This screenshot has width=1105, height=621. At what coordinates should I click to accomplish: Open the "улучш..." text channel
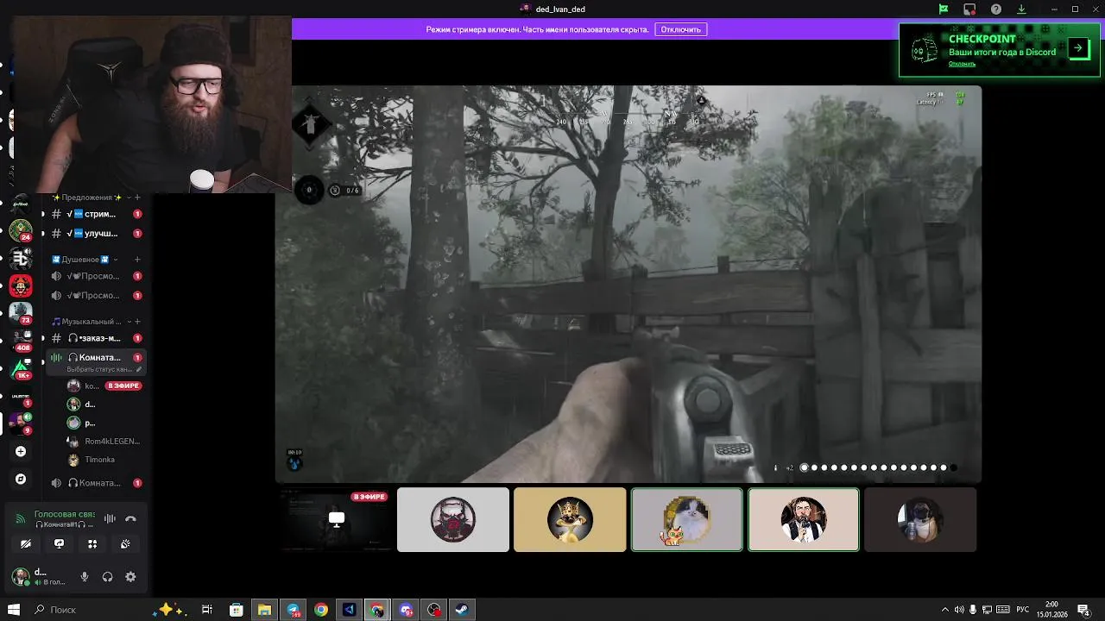coord(95,234)
